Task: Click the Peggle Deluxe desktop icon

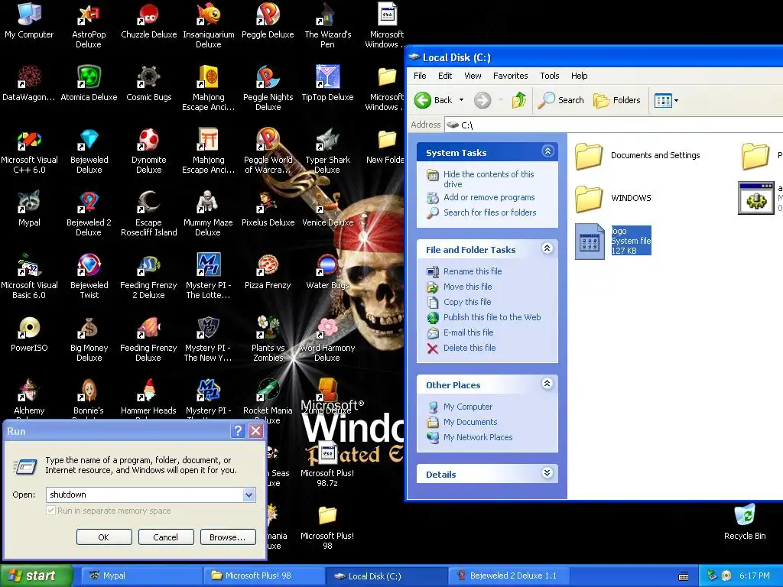Action: click(x=268, y=21)
